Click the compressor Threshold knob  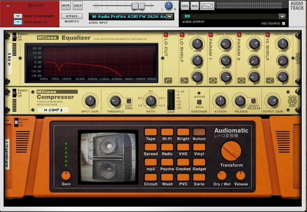pos(115,101)
